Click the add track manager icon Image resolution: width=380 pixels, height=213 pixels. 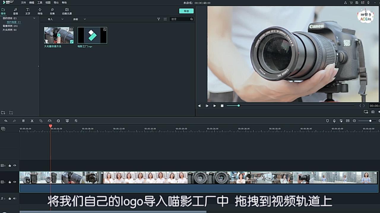pyautogui.click(x=3, y=129)
